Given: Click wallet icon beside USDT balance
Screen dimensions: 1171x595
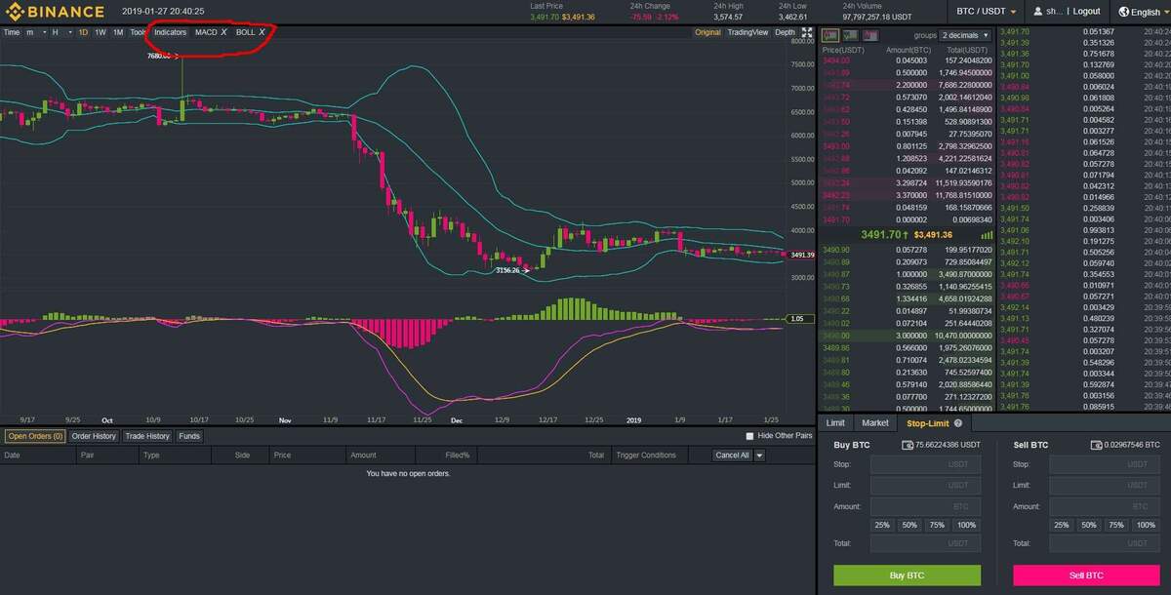Looking at the screenshot, I should pyautogui.click(x=908, y=446).
